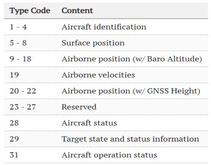Click the 1 - 4 type code cell
This screenshot has height=165, width=211.
pos(18,27)
